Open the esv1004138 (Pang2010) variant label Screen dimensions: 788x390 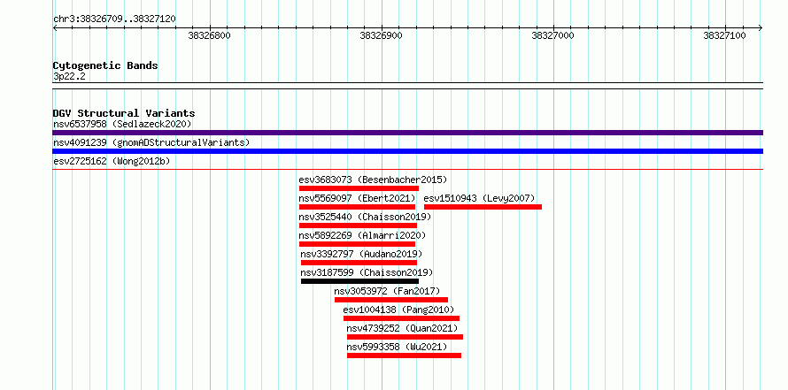coord(398,310)
